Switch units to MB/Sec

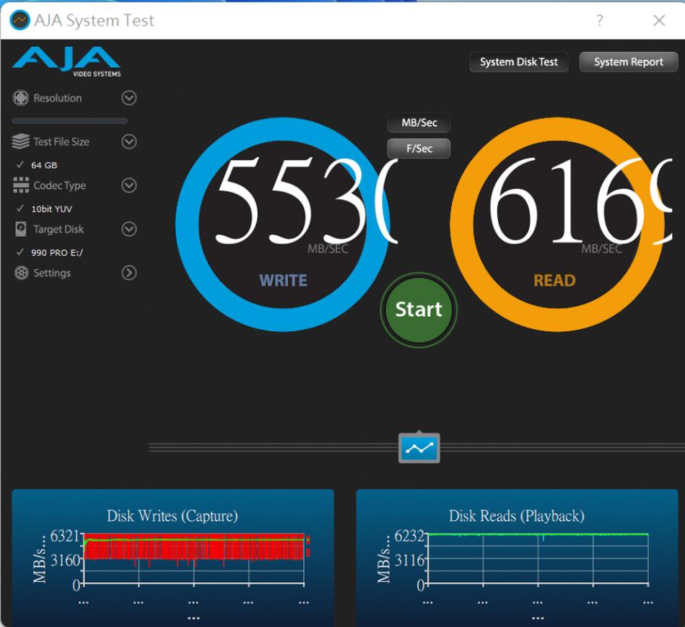coord(419,123)
